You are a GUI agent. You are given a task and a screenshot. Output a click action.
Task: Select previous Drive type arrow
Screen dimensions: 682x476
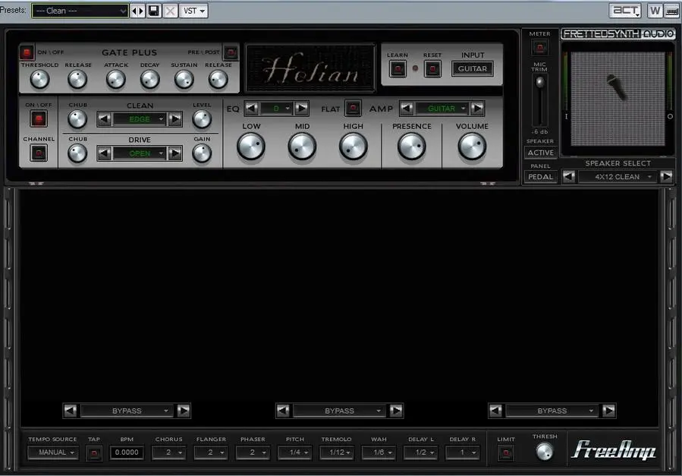click(104, 153)
